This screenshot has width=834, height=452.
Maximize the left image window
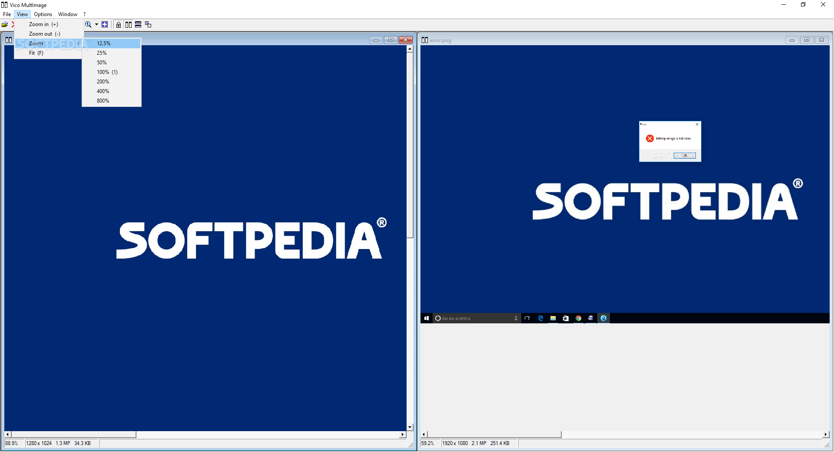(x=391, y=40)
